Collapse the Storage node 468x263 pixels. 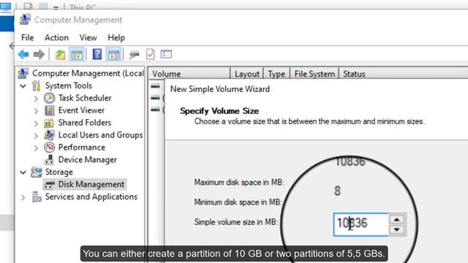click(23, 172)
